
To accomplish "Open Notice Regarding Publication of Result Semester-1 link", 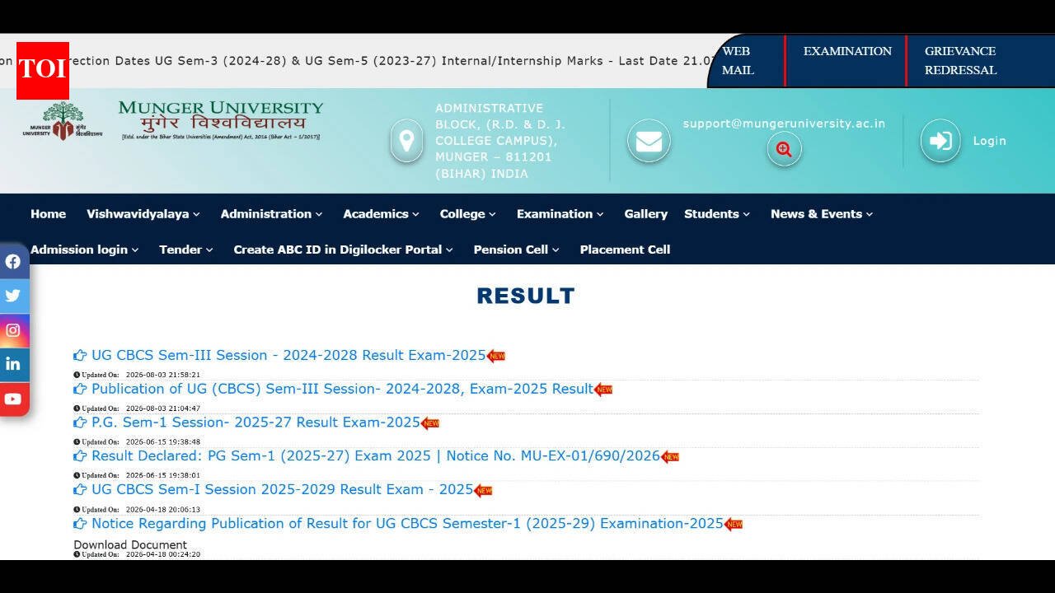I will pos(407,524).
